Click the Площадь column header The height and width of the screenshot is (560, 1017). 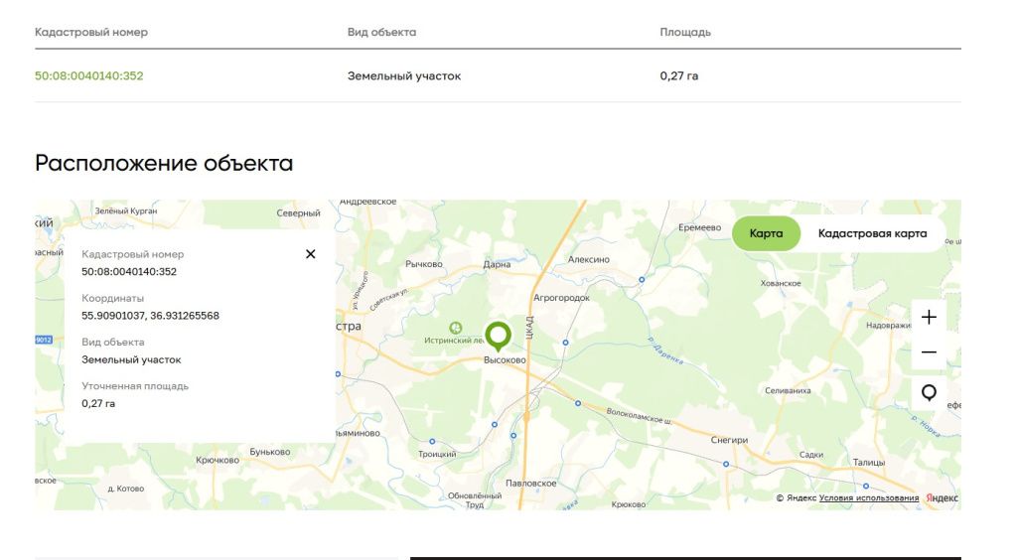685,33
